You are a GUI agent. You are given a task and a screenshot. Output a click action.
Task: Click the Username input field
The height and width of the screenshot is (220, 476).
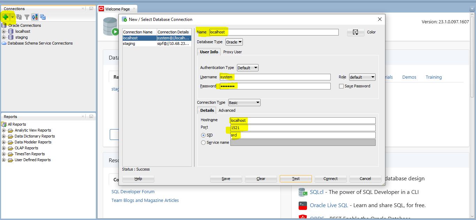(x=275, y=77)
